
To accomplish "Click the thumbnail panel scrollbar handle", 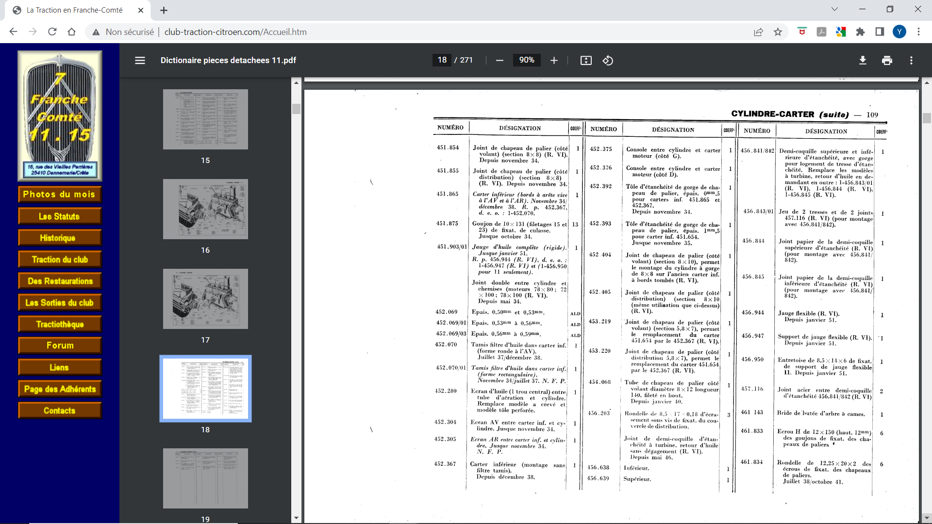I will click(x=296, y=109).
